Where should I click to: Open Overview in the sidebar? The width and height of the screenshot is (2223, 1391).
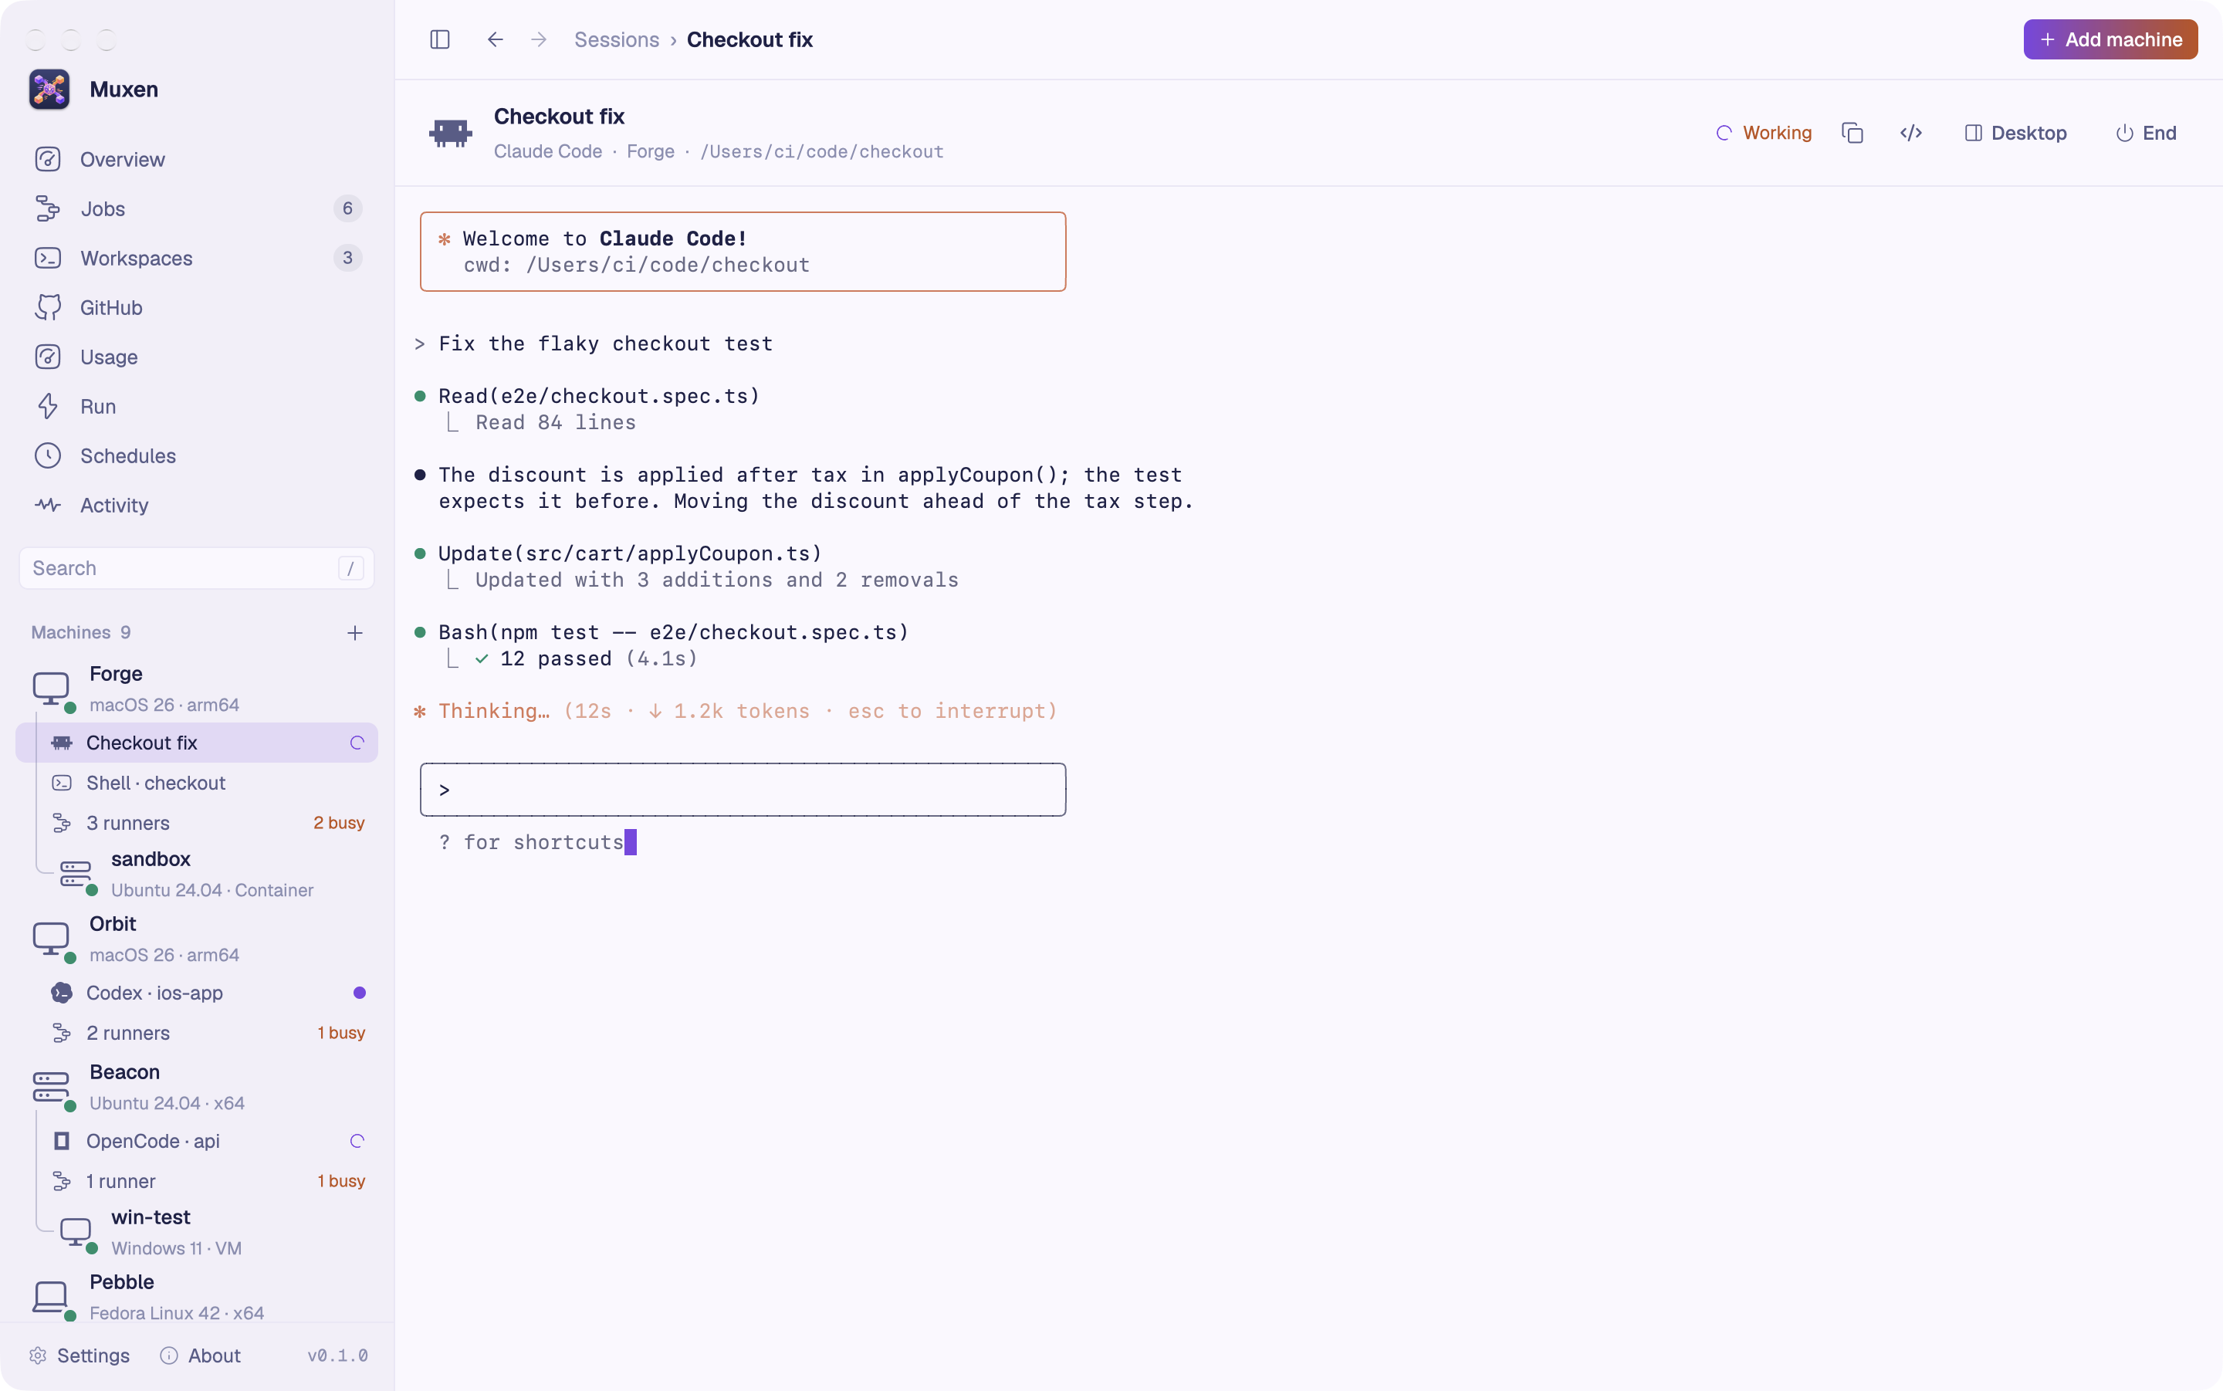click(x=197, y=159)
